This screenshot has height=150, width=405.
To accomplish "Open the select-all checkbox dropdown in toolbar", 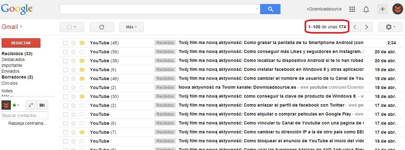I will (72, 27).
